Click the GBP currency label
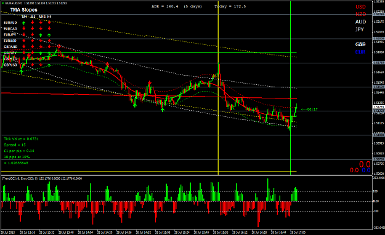 tap(360, 44)
